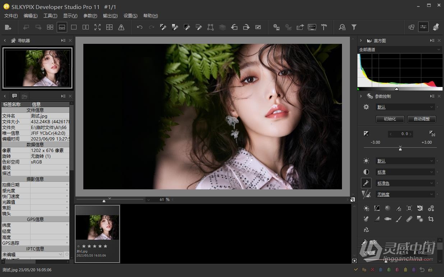Select the spotting (dust removal) tool
This screenshot has height=277, width=444.
pos(409,219)
